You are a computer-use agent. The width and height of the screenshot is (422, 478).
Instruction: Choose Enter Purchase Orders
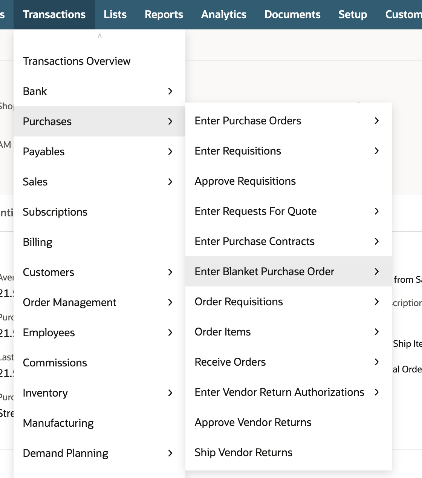pos(289,121)
